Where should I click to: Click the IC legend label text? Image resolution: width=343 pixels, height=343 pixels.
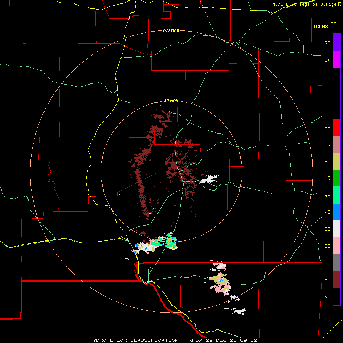coord(327,246)
